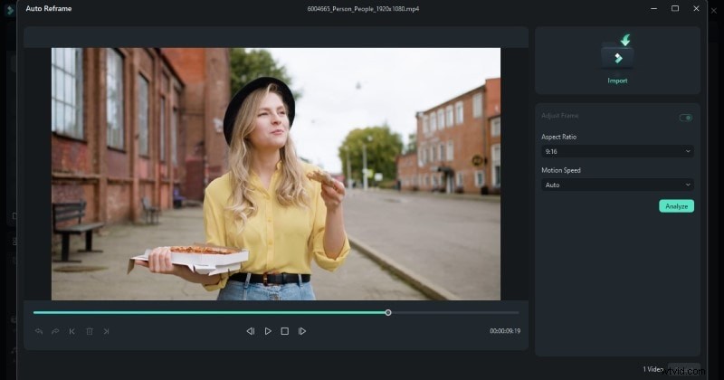Step to the previous frame

coord(251,331)
